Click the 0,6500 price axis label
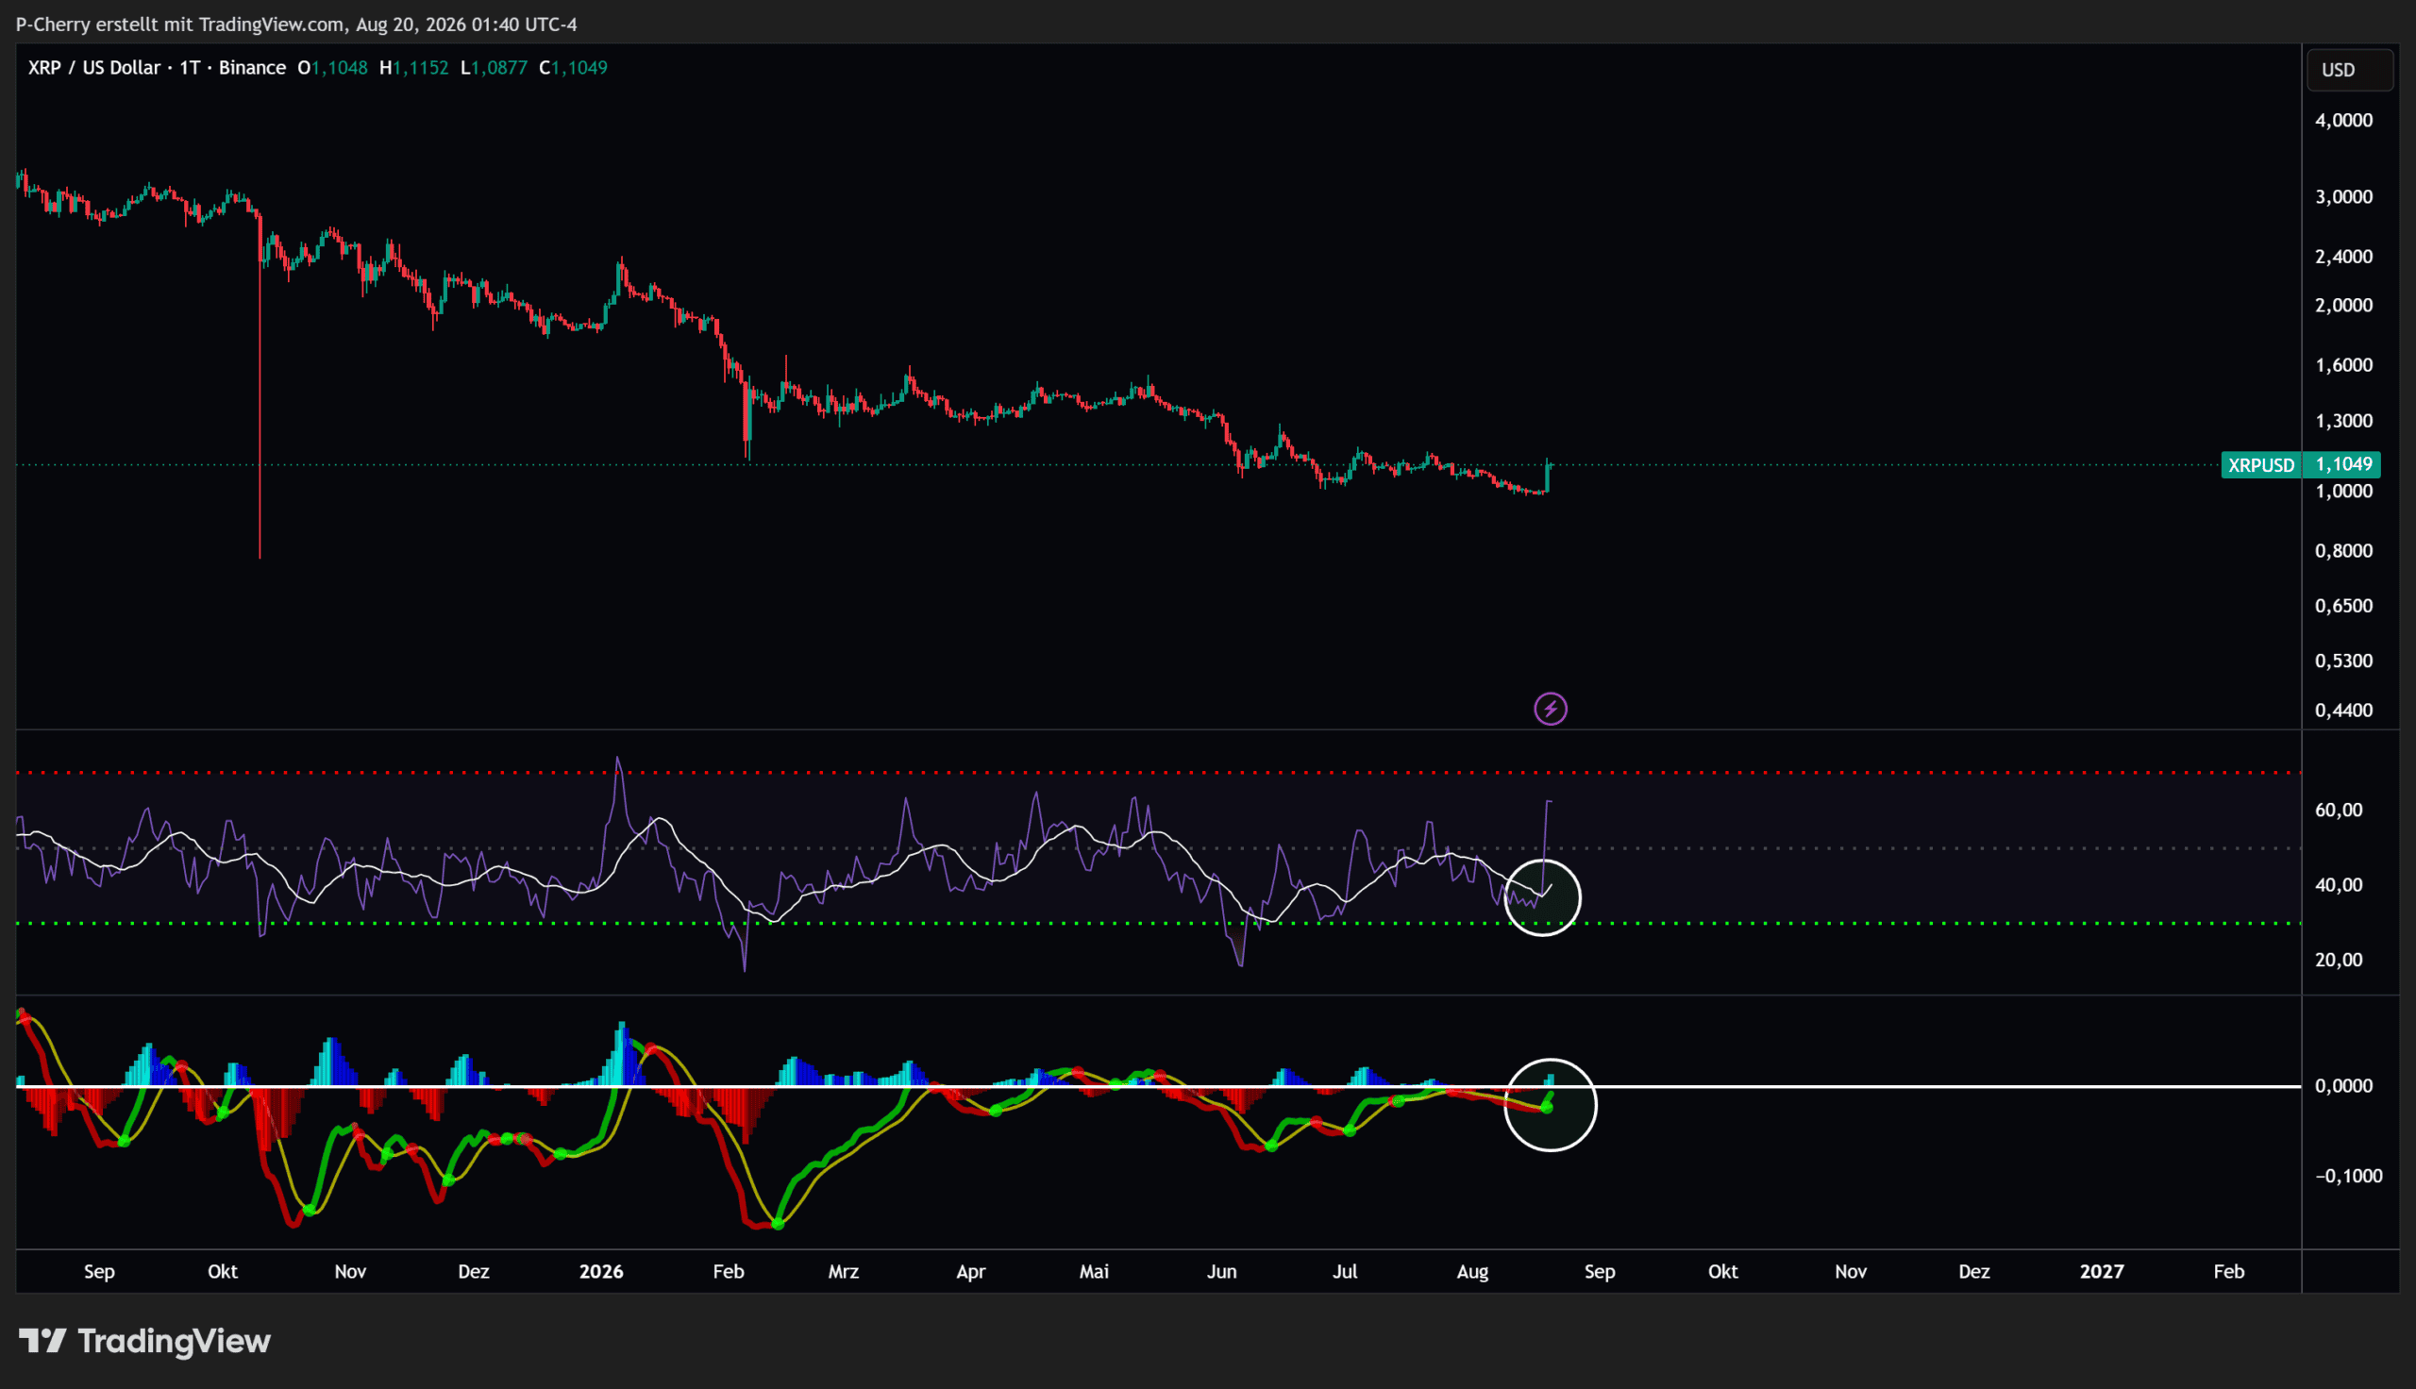Viewport: 2416px width, 1389px height. click(x=2343, y=606)
